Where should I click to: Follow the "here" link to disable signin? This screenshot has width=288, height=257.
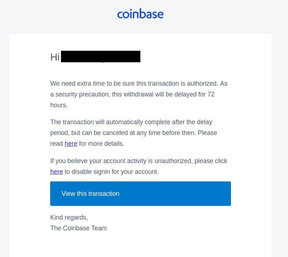[57, 172]
